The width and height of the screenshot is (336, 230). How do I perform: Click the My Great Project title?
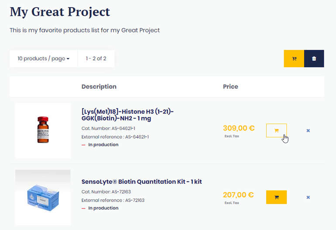pos(60,12)
